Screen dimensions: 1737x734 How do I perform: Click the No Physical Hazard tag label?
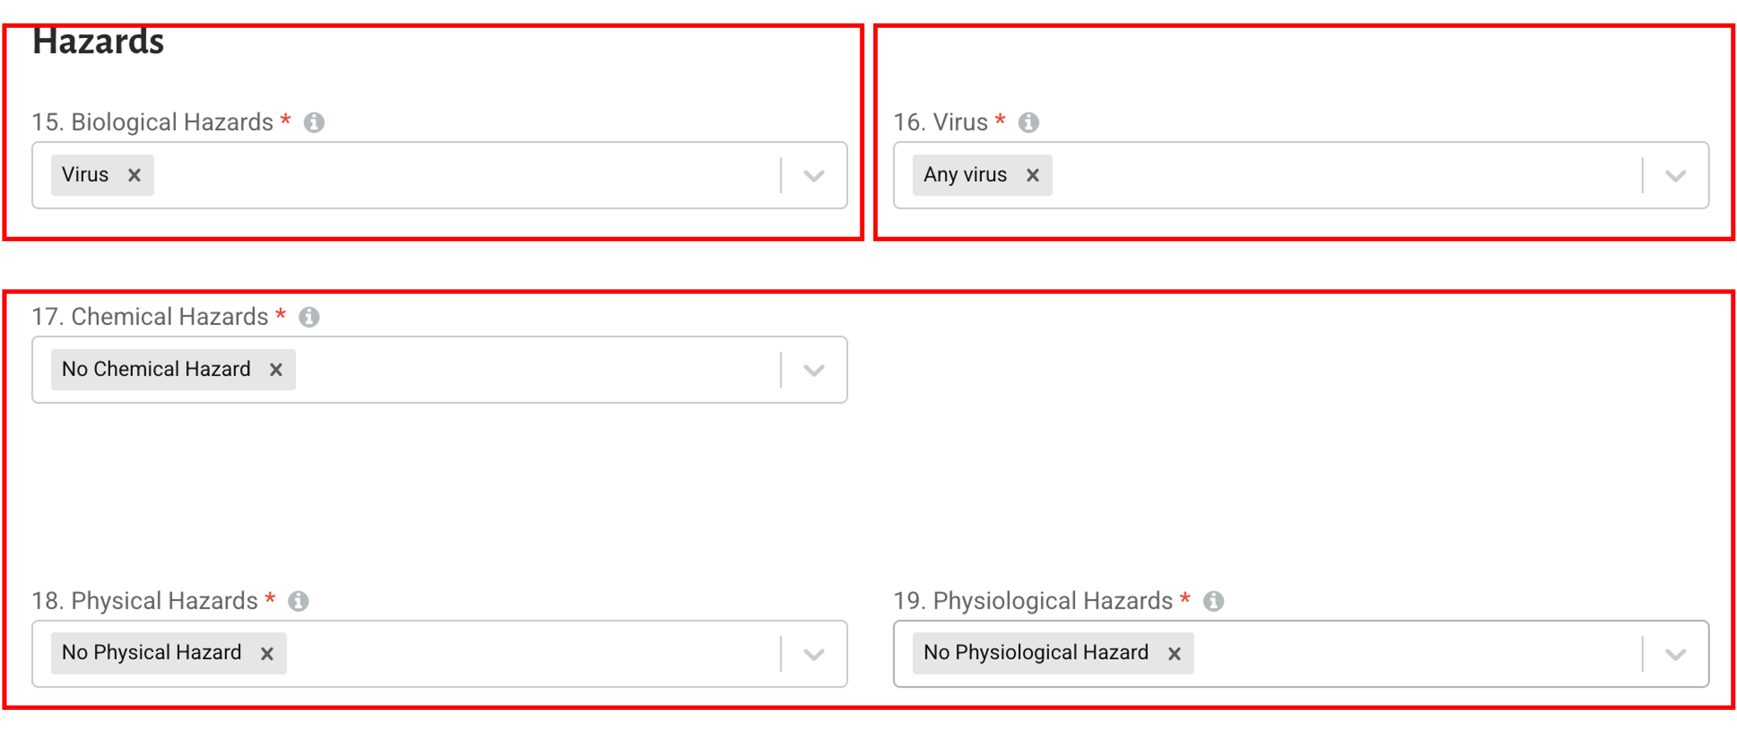tap(152, 652)
